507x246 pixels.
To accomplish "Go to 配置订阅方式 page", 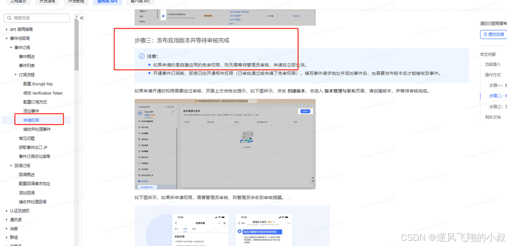I will pyautogui.click(x=35, y=102).
